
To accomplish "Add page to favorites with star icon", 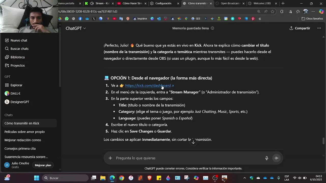I will pos(273,11).
